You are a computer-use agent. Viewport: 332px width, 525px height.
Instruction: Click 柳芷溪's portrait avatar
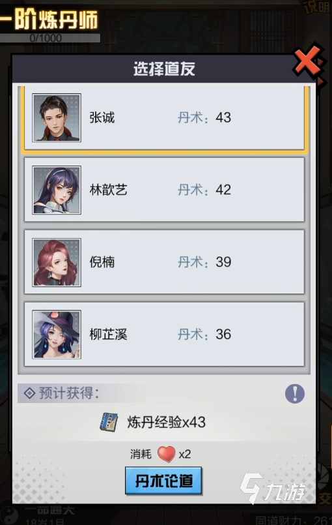point(57,334)
